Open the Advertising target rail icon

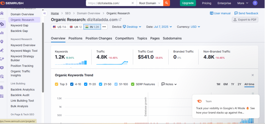[2, 76]
